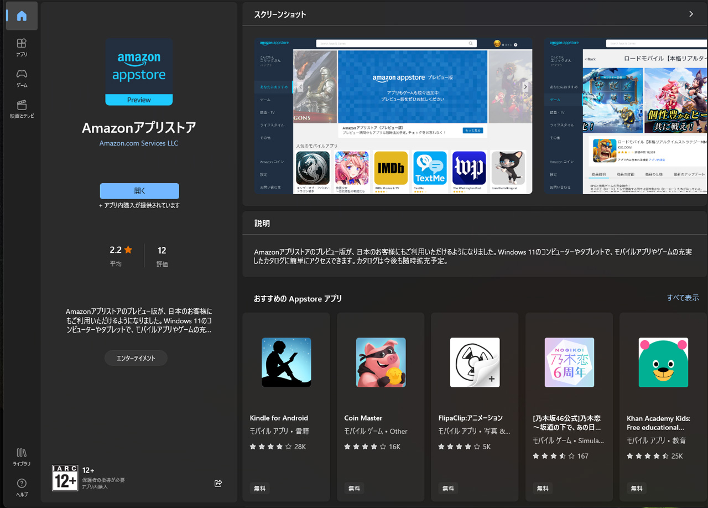Open ヘルプ from the sidebar
Screen dimensions: 708x508
22,488
